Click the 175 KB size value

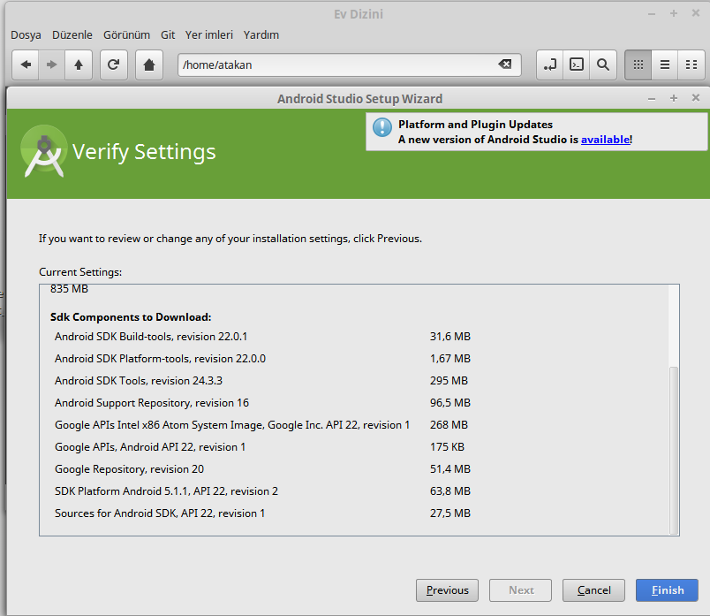[447, 447]
